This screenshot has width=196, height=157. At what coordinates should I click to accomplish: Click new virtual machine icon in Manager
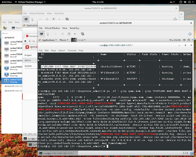coord(5,28)
